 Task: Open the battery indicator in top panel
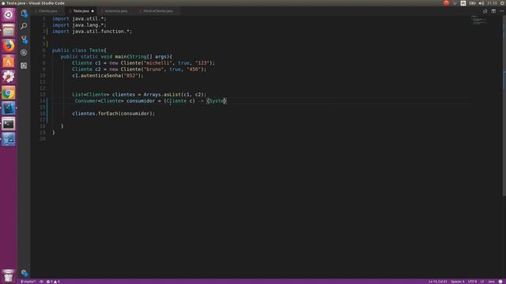pyautogui.click(x=472, y=3)
